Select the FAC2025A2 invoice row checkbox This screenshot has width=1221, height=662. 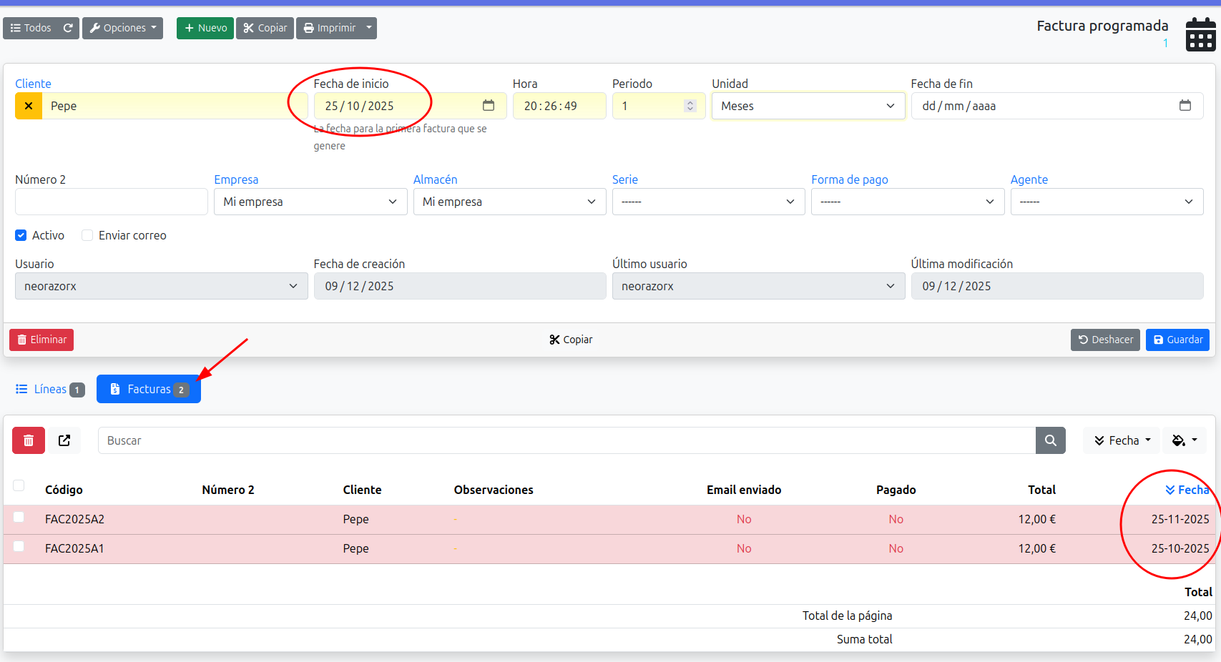click(19, 518)
